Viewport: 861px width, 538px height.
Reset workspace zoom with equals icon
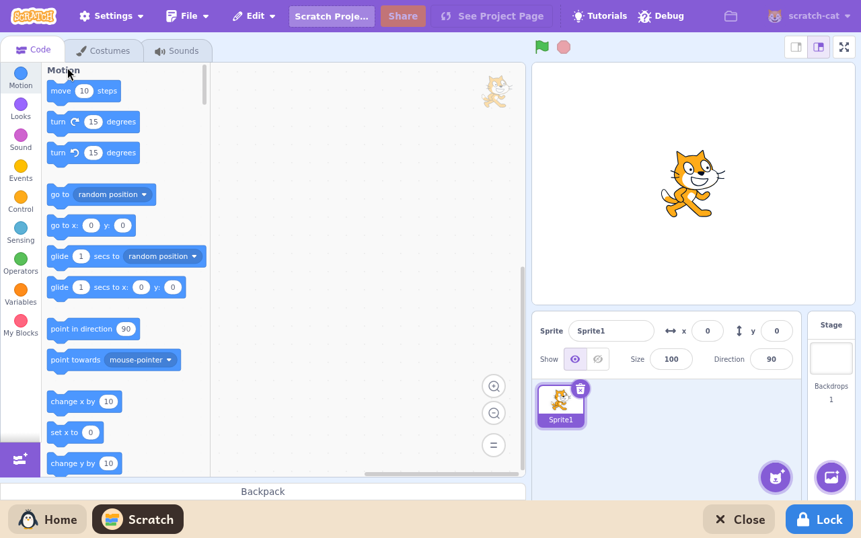(x=494, y=445)
